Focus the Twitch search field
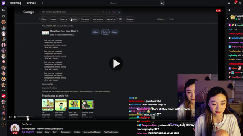 coord(134,3)
